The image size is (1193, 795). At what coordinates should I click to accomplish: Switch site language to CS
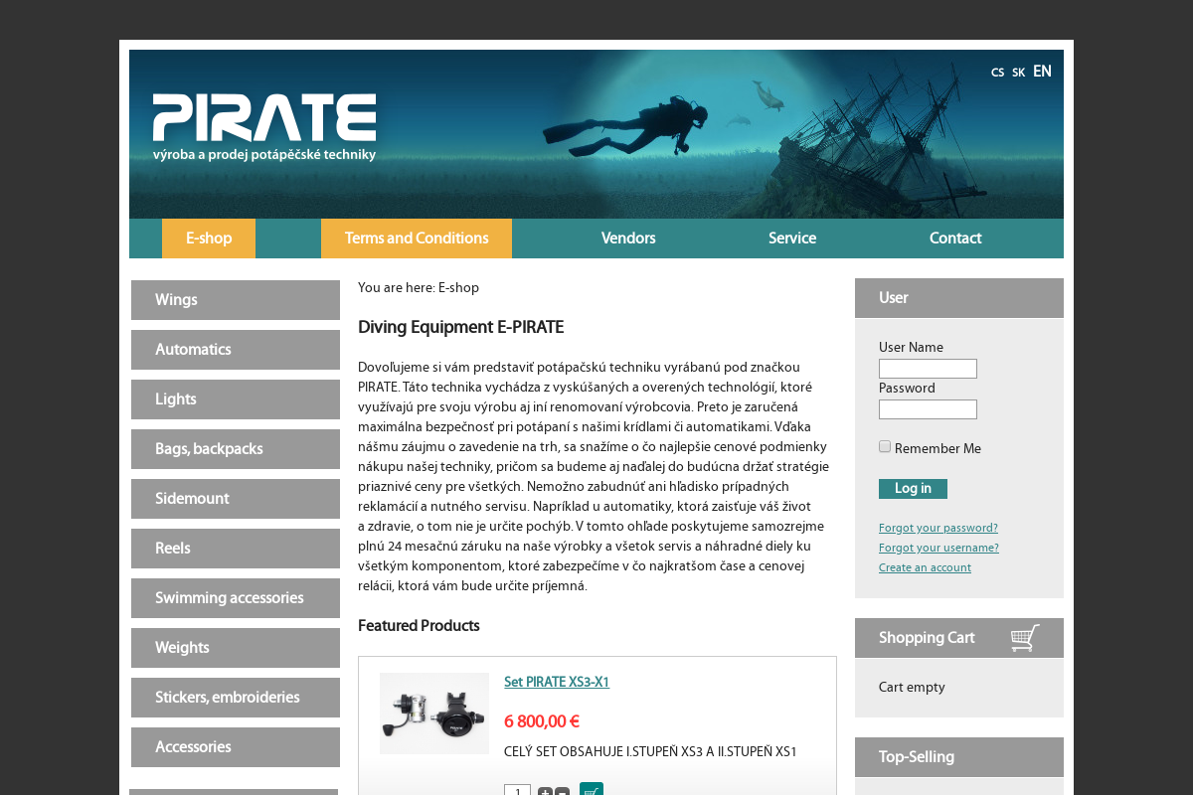[997, 72]
